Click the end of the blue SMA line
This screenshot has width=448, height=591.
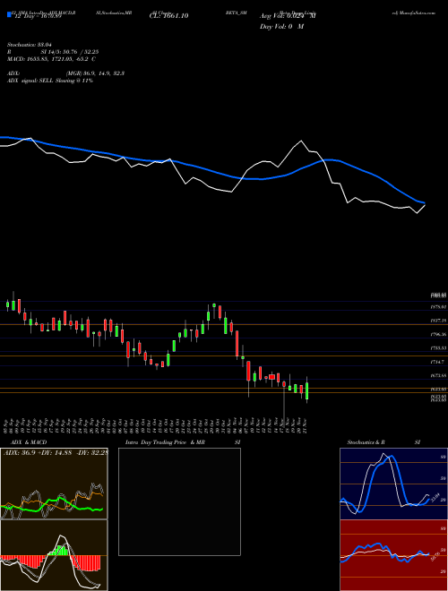(x=424, y=202)
